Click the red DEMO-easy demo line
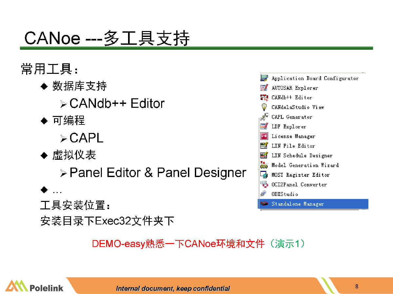Image resolution: width=393 pixels, height=294 pixels. (x=178, y=244)
